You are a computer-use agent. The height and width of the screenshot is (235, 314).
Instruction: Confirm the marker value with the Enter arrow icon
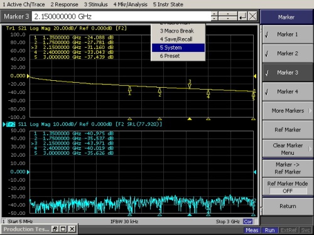(242, 16)
